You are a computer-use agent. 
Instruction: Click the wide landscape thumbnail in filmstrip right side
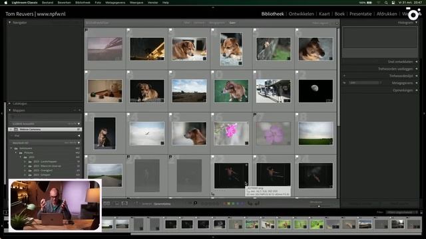[x=365, y=224]
